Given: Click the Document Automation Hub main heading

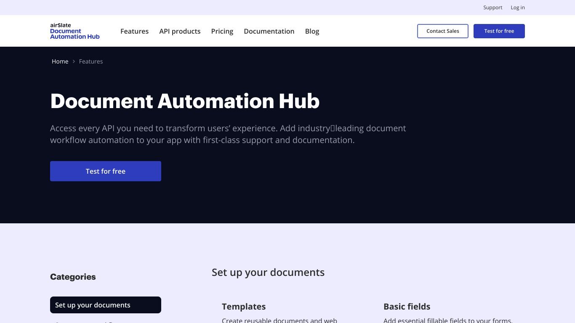Looking at the screenshot, I should [185, 101].
